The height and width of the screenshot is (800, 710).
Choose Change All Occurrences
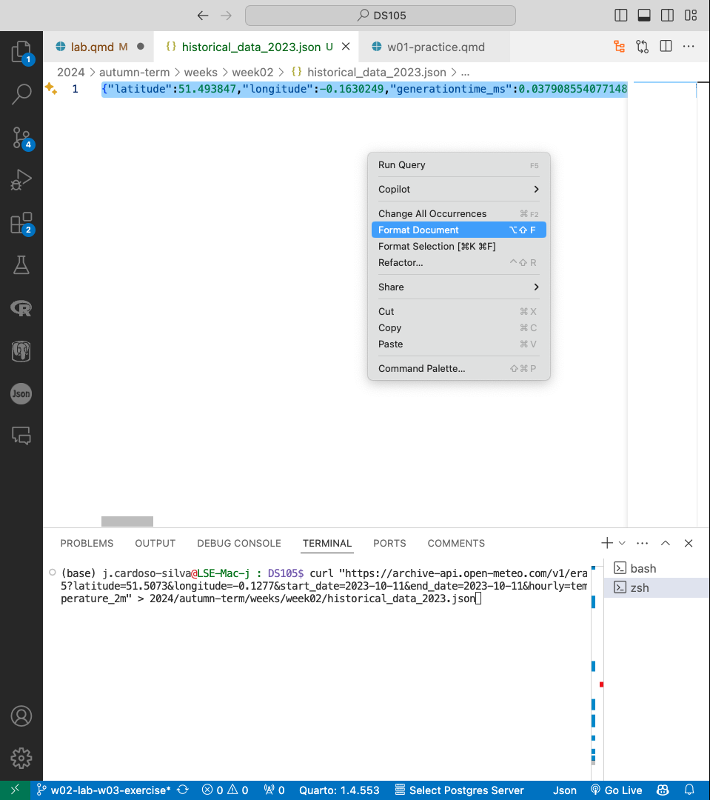(458, 214)
